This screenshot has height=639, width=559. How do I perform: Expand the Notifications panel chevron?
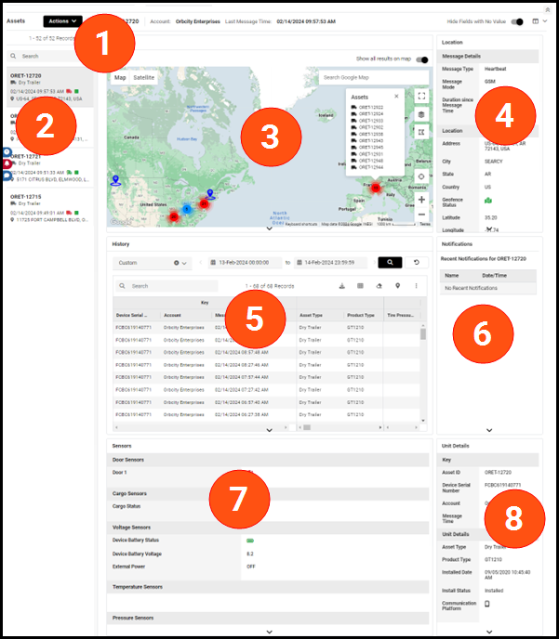pyautogui.click(x=489, y=430)
